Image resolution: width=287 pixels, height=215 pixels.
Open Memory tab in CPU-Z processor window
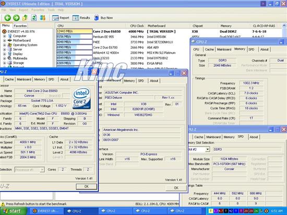click(40, 79)
